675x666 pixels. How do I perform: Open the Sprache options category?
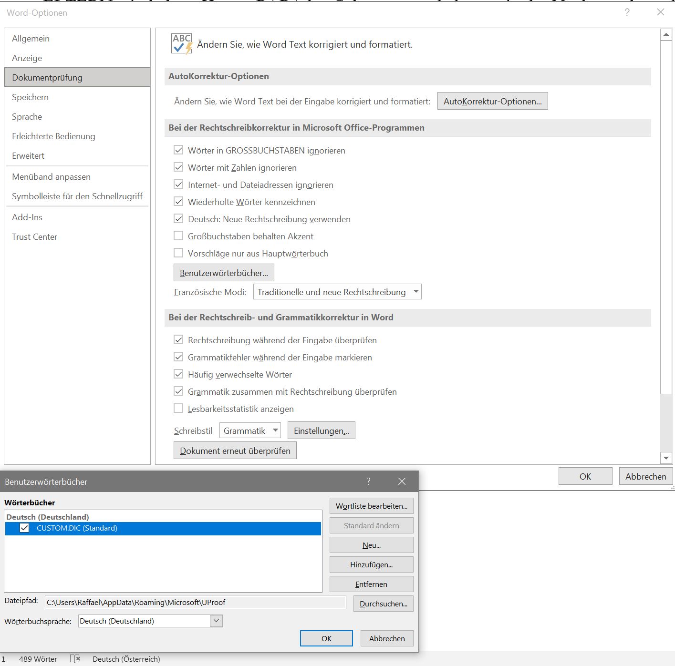tap(77, 117)
